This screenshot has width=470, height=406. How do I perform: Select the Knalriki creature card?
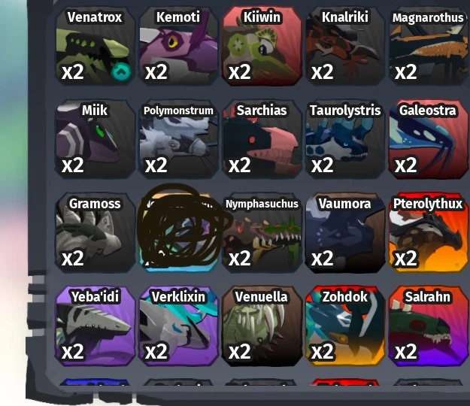pyautogui.click(x=345, y=47)
